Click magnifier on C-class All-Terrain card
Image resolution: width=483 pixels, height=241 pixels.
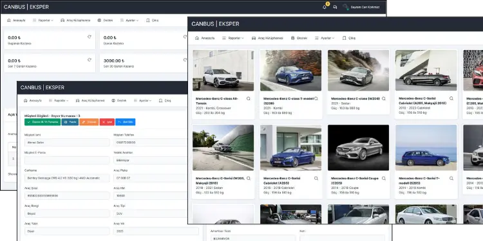(249, 99)
